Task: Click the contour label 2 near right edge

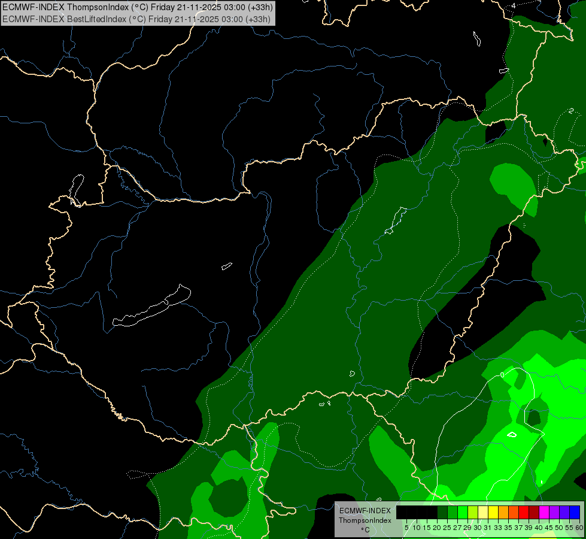Action: click(570, 111)
